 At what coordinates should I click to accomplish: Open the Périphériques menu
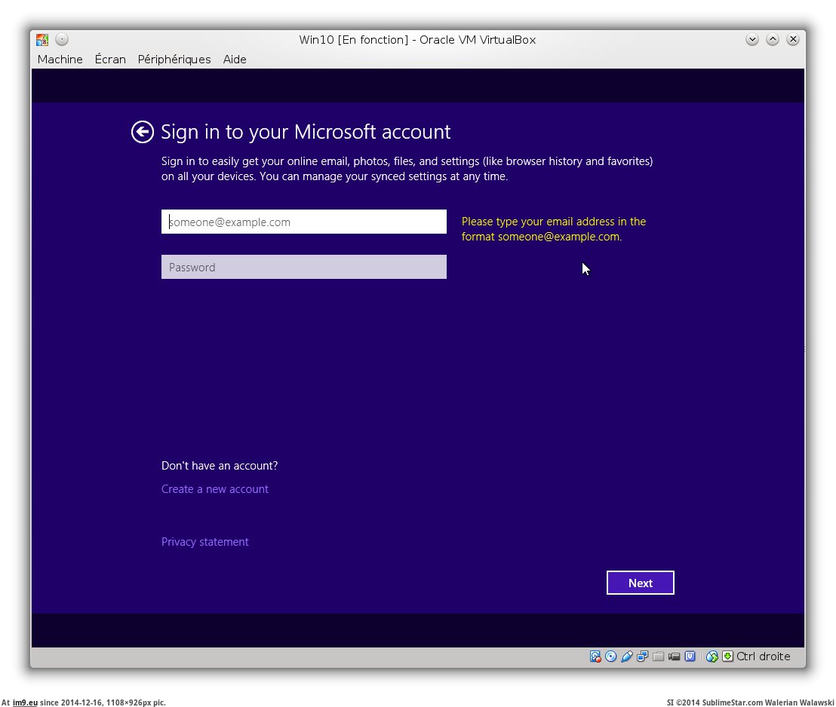[174, 60]
